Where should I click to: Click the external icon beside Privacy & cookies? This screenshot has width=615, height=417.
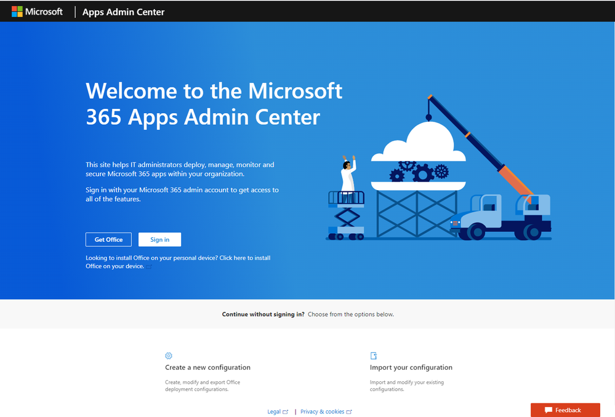coord(349,412)
